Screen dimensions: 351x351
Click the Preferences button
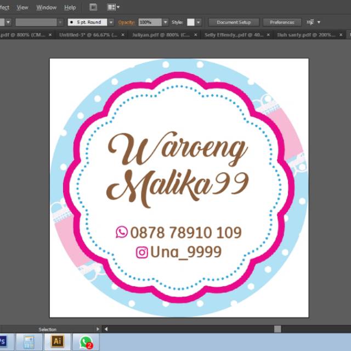point(282,22)
